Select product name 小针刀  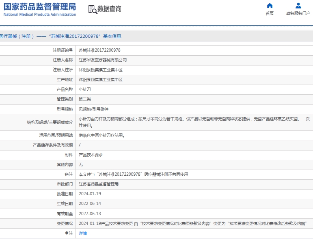click(84, 89)
